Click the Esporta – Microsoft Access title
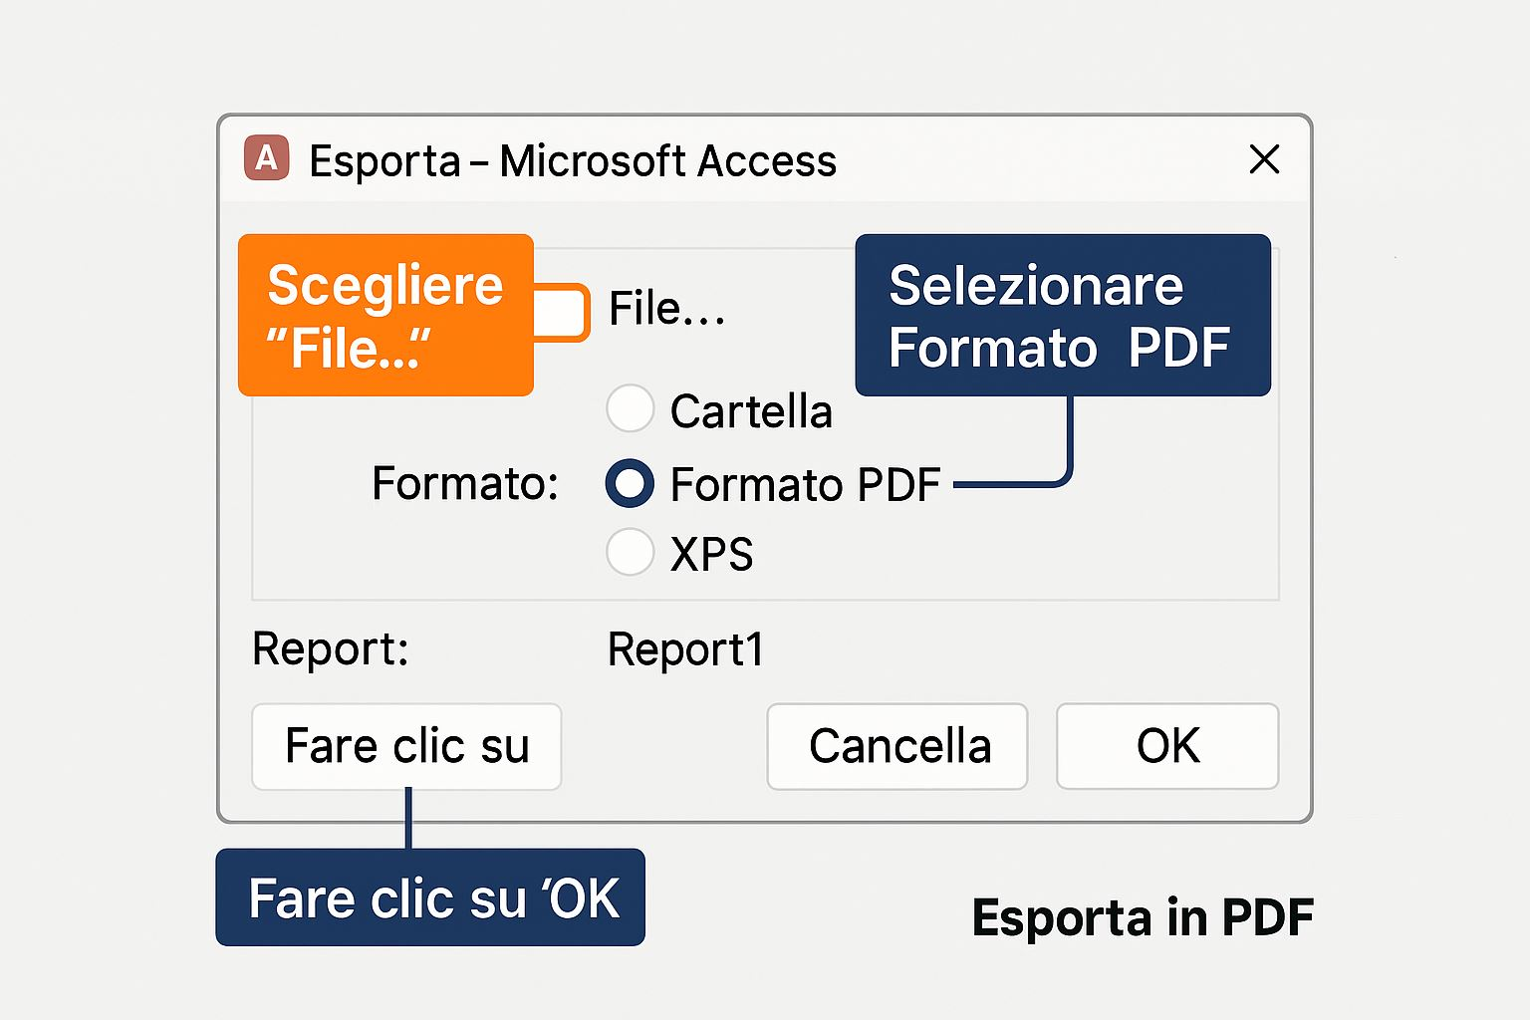 point(573,161)
